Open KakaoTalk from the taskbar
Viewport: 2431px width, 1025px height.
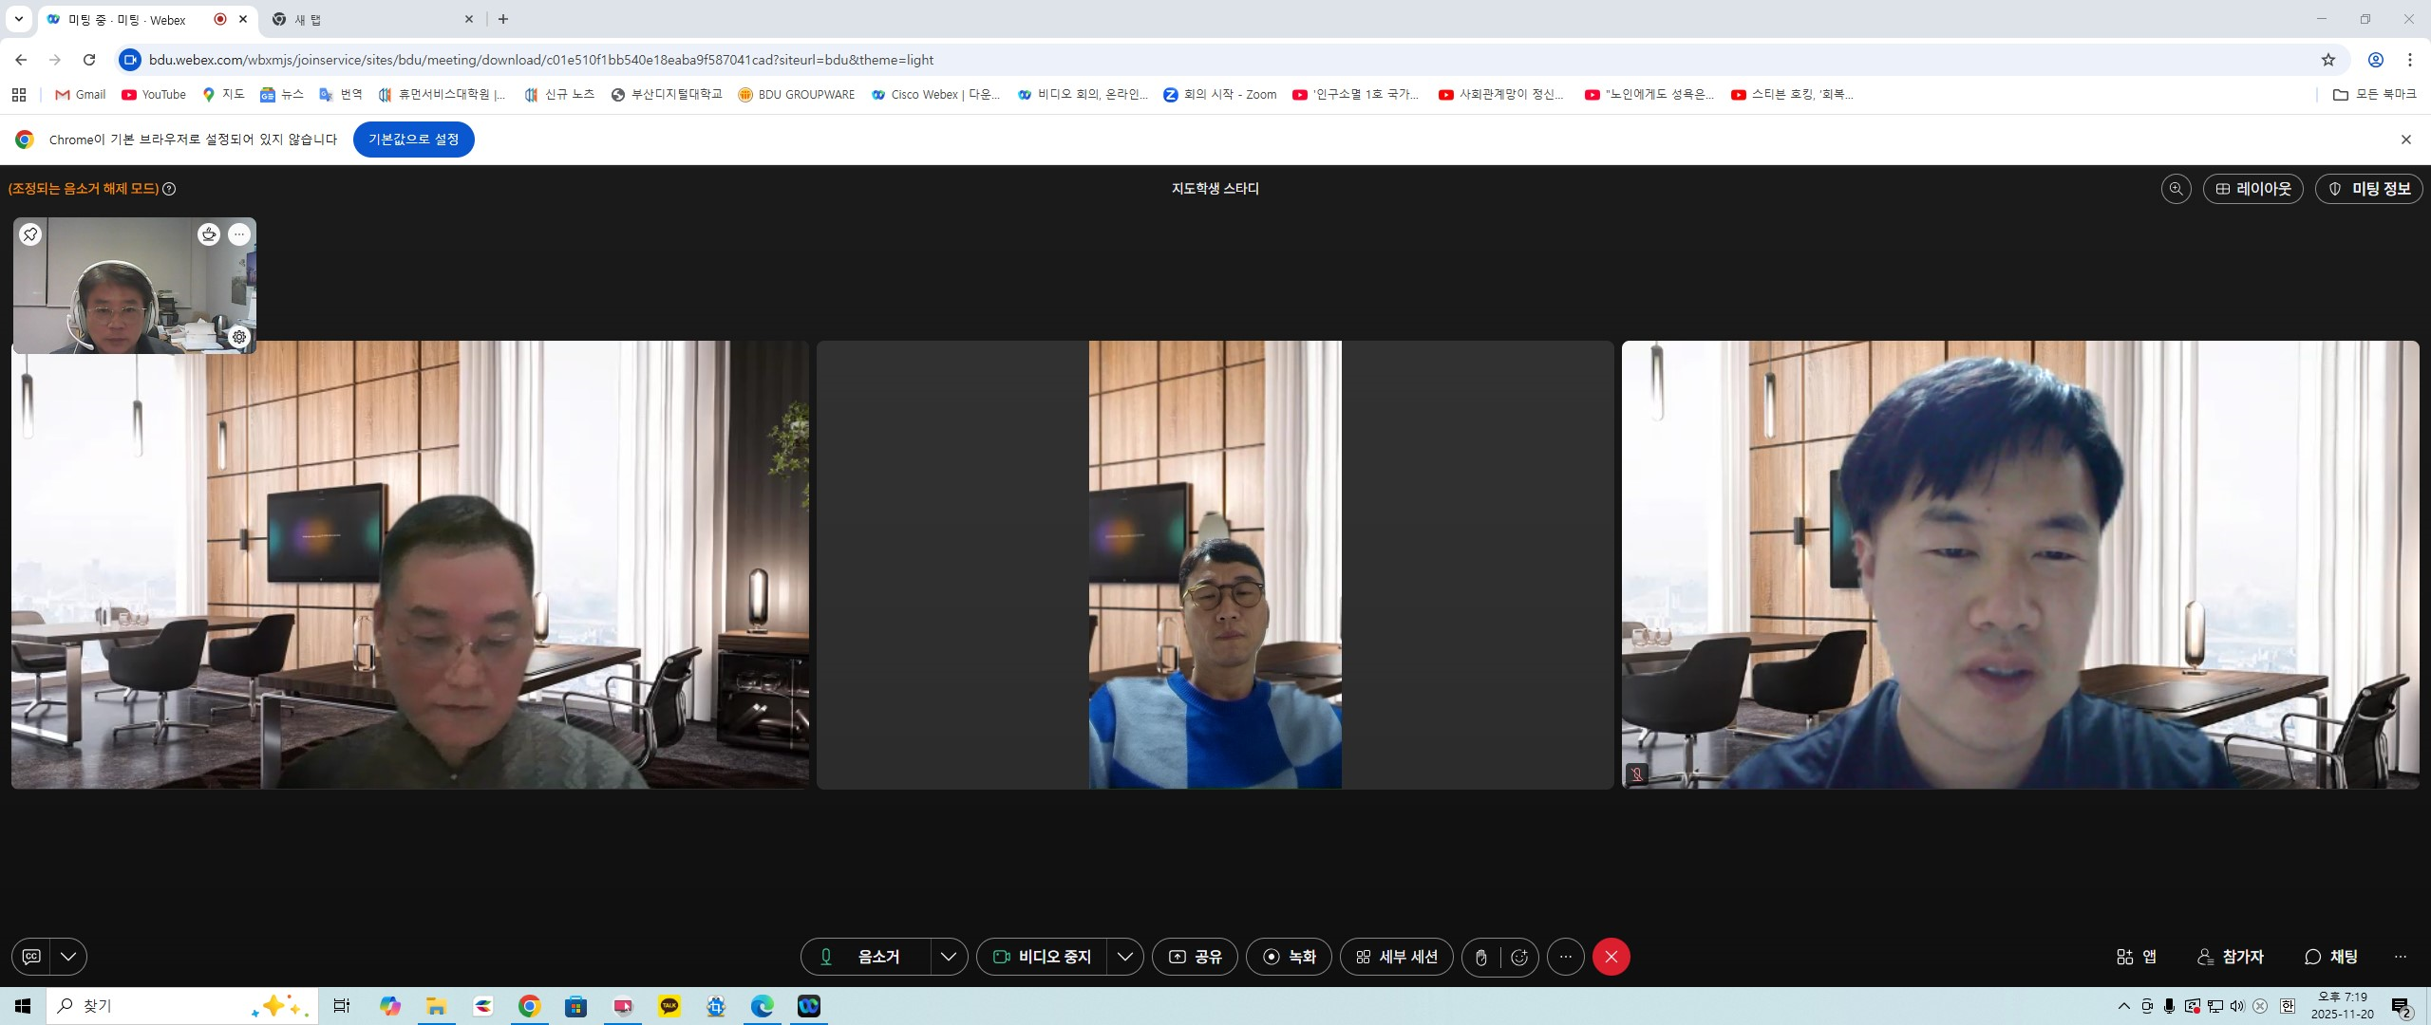[x=669, y=1006]
